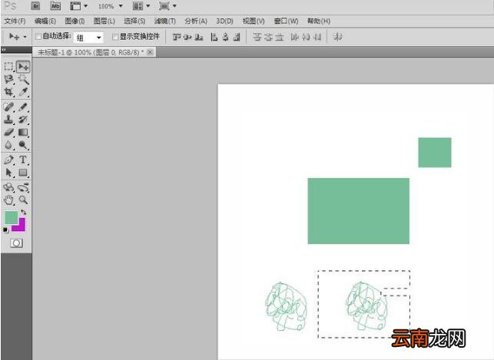Swap foreground and background colors
494x360 pixels.
click(x=24, y=212)
